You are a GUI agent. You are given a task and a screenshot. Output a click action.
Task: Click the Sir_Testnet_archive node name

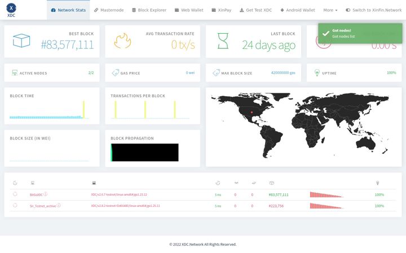[x=43, y=206]
